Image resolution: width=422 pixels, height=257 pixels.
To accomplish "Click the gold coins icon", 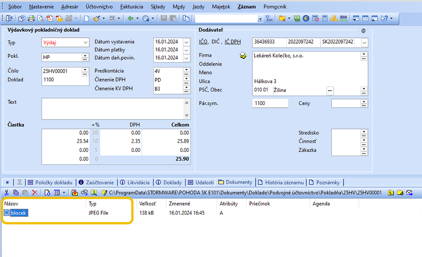I will (x=334, y=18).
